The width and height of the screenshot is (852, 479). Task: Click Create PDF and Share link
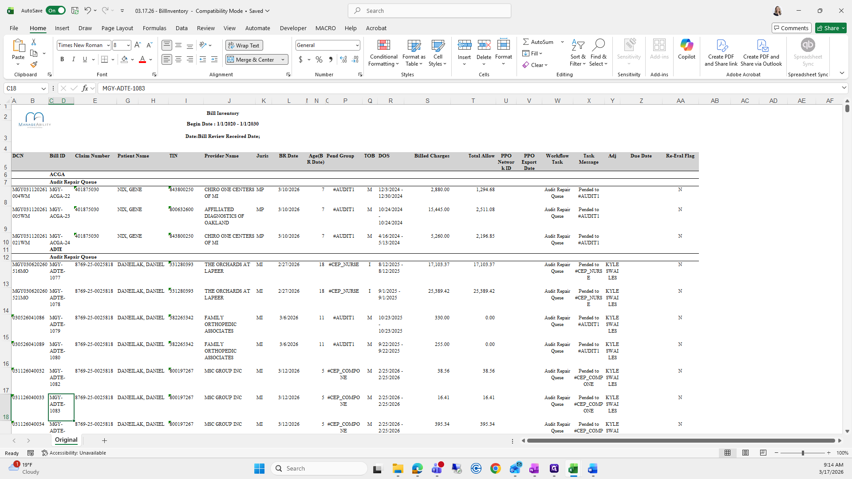721,52
